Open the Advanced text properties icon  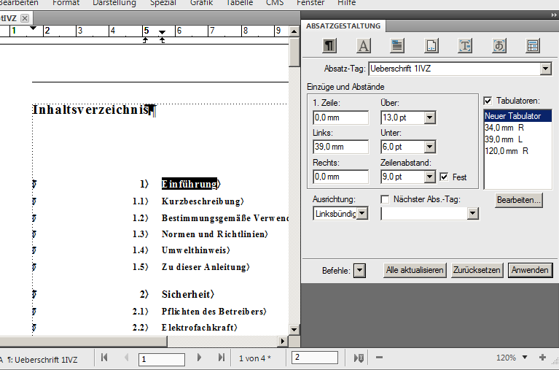[x=465, y=46]
